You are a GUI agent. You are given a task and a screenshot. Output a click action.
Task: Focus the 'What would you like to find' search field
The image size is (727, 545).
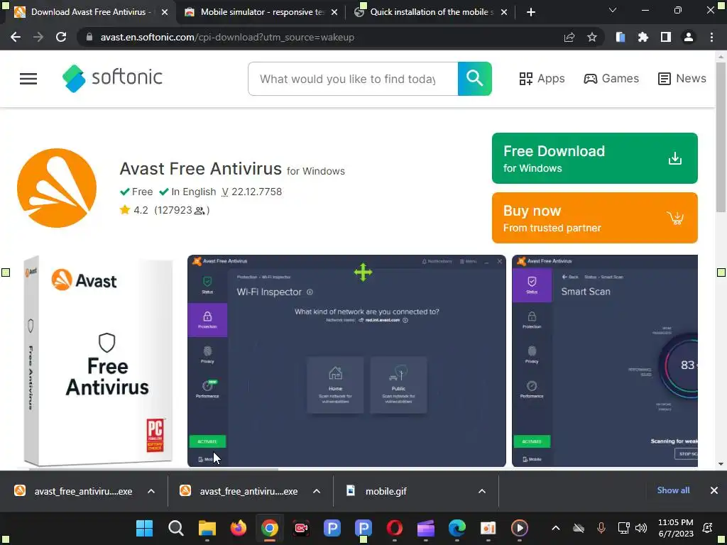(x=353, y=79)
